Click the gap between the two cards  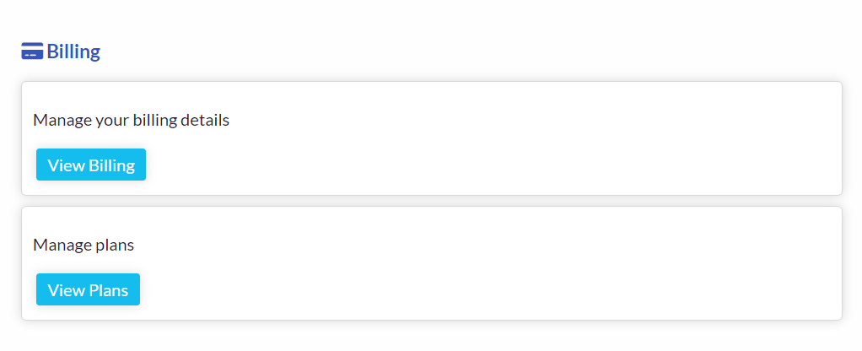tap(432, 201)
